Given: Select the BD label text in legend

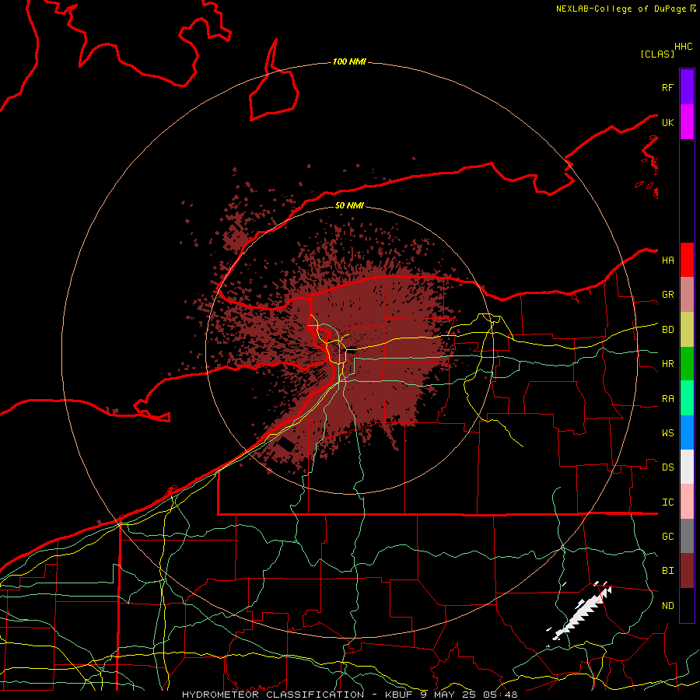Looking at the screenshot, I should point(667,330).
